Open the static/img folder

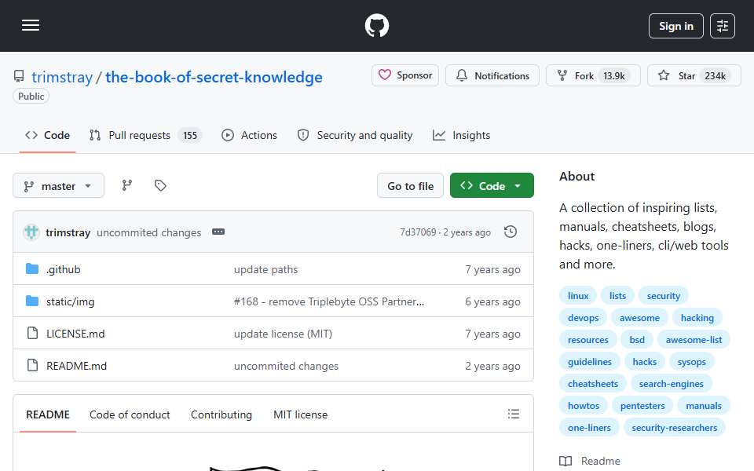tap(70, 301)
